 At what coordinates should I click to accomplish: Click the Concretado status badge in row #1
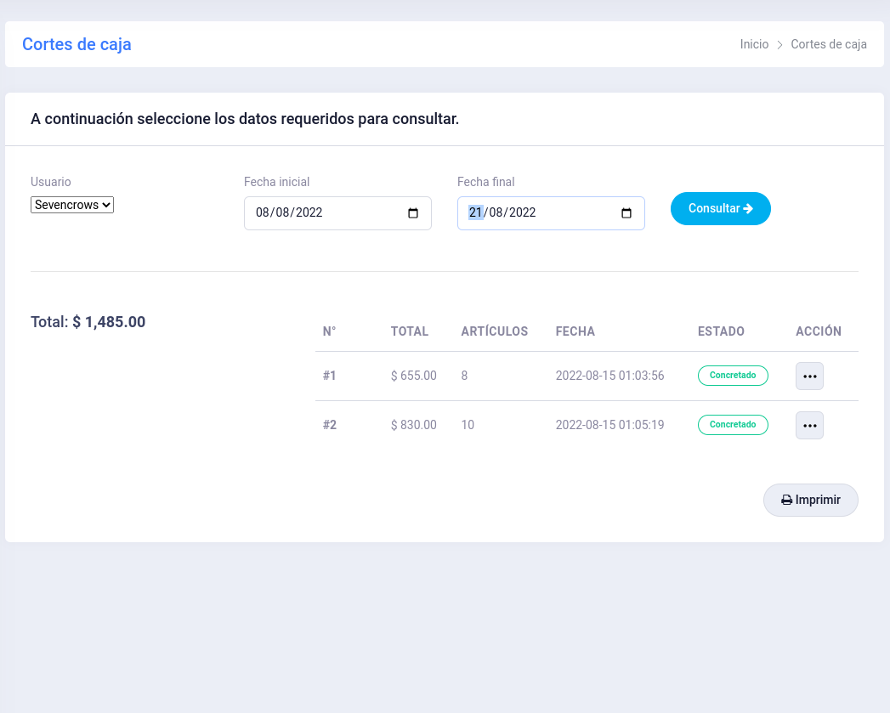732,376
